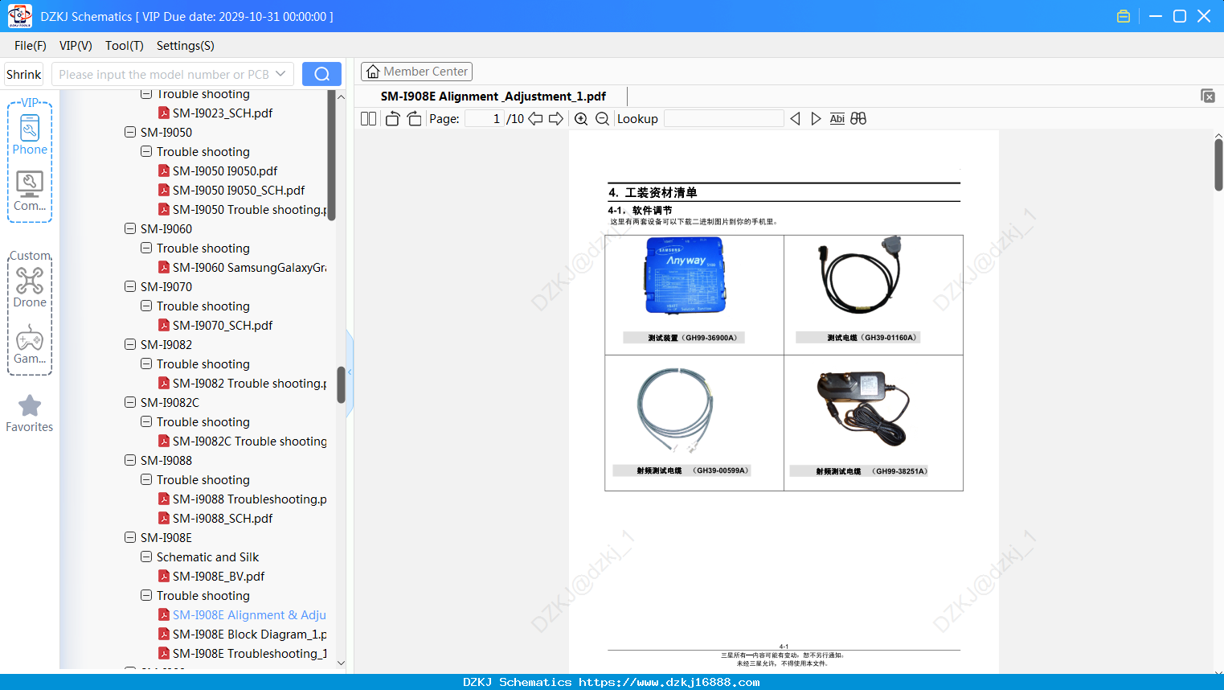Zoom in on the PDF

click(581, 119)
